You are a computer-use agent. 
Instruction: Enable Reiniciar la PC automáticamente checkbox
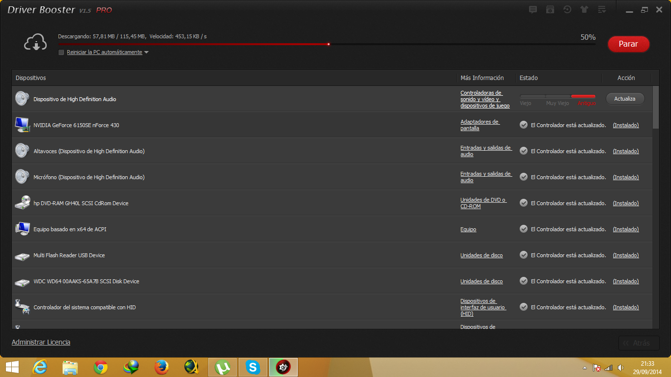pos(61,52)
